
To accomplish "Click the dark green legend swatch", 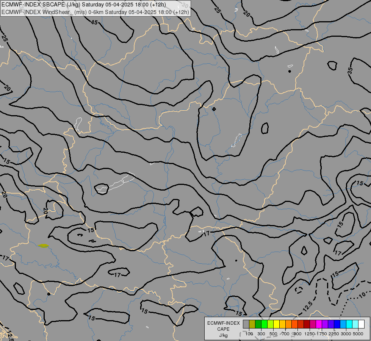I will coord(258,324).
